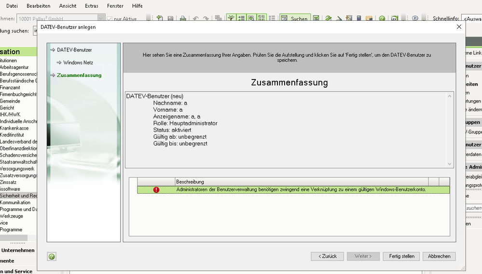Select the Windows Netz wizard step

pos(78,63)
